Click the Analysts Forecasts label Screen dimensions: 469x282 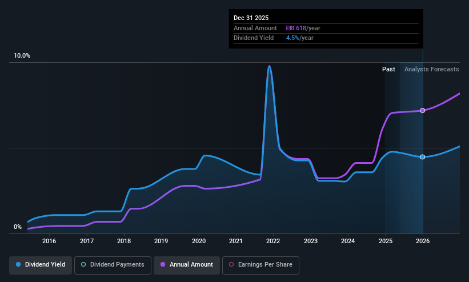pos(432,70)
